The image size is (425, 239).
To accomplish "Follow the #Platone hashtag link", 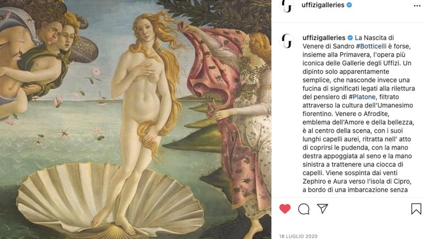I will pos(362,97).
